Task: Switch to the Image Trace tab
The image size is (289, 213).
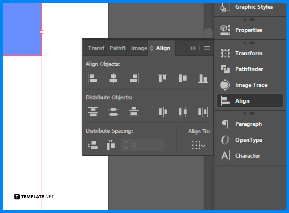Action: coord(138,48)
